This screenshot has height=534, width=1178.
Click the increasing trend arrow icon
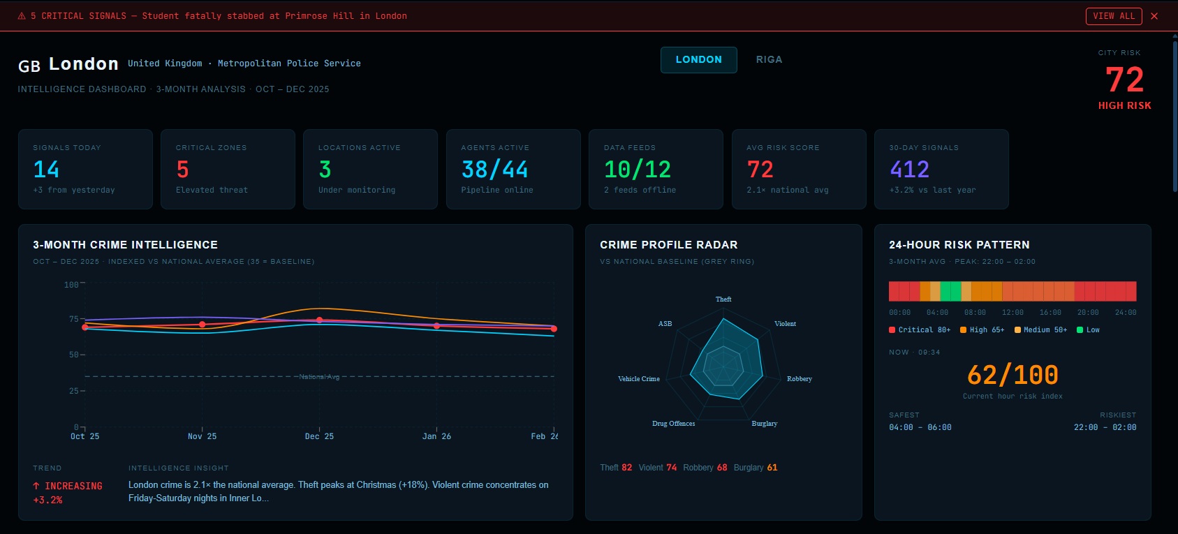[x=36, y=486]
